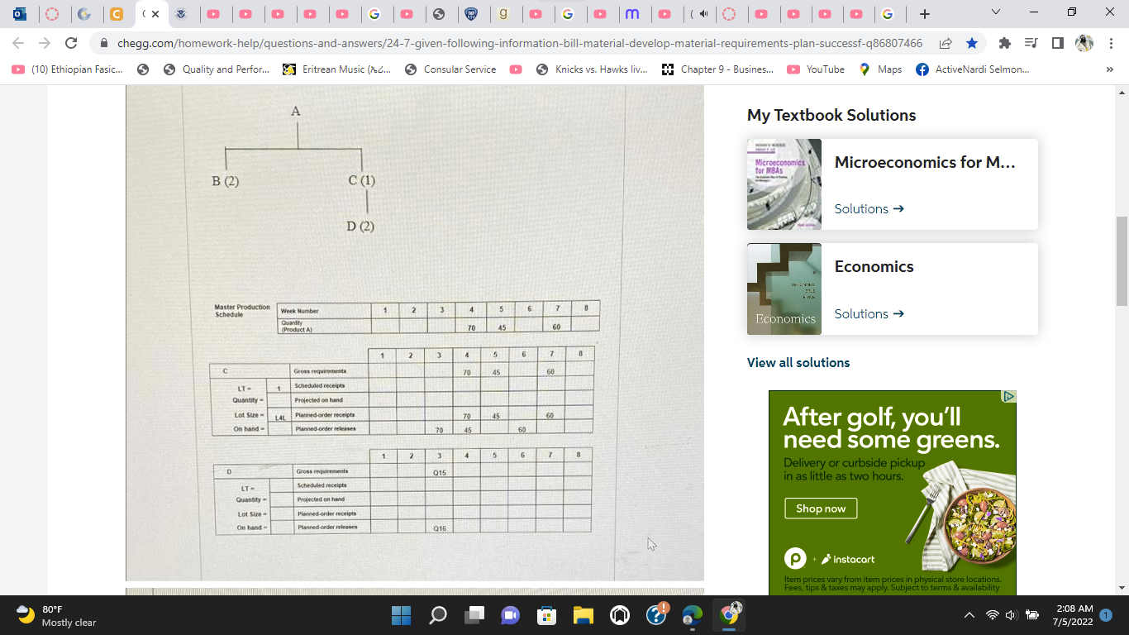The image size is (1129, 635).
Task: Switch to the Outlook tab
Action: pos(20,14)
